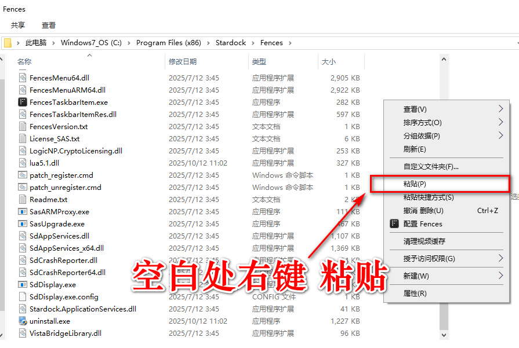Expand the 授予访问权限(G) submenu arrow
This screenshot has width=519, height=348.
(500, 258)
